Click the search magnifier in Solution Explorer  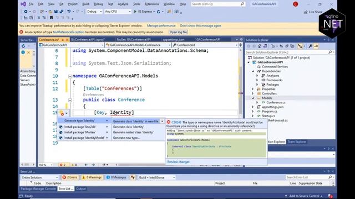(330, 52)
